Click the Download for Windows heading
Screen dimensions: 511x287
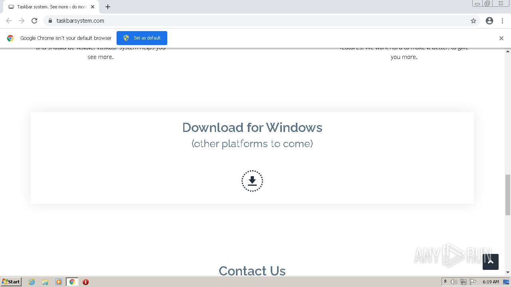click(x=252, y=128)
